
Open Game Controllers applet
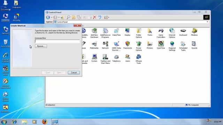coord(161,33)
